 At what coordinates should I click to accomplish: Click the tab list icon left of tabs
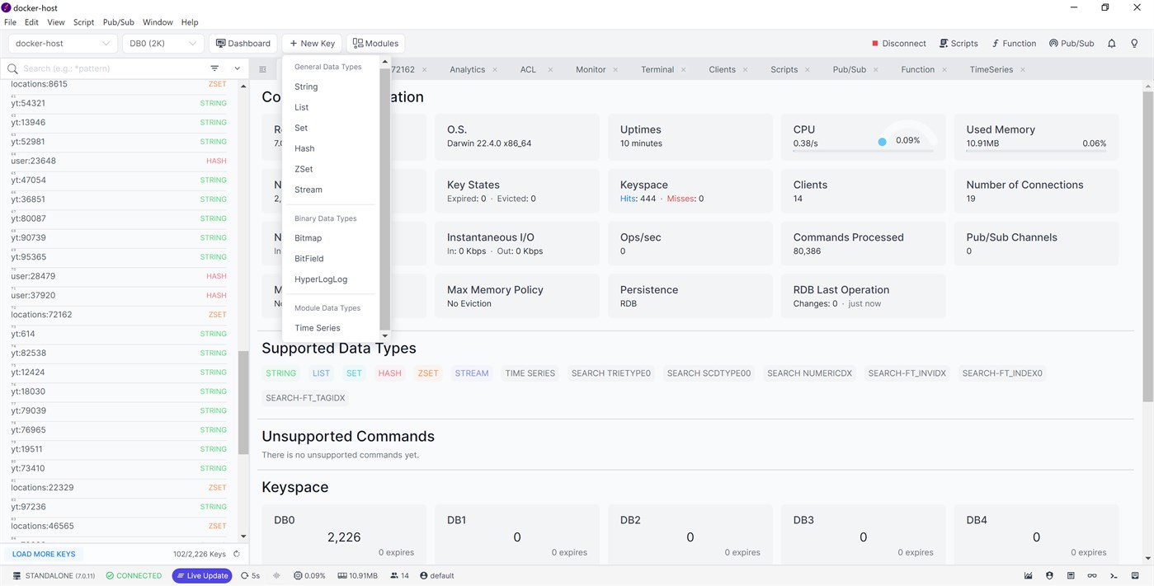[263, 69]
